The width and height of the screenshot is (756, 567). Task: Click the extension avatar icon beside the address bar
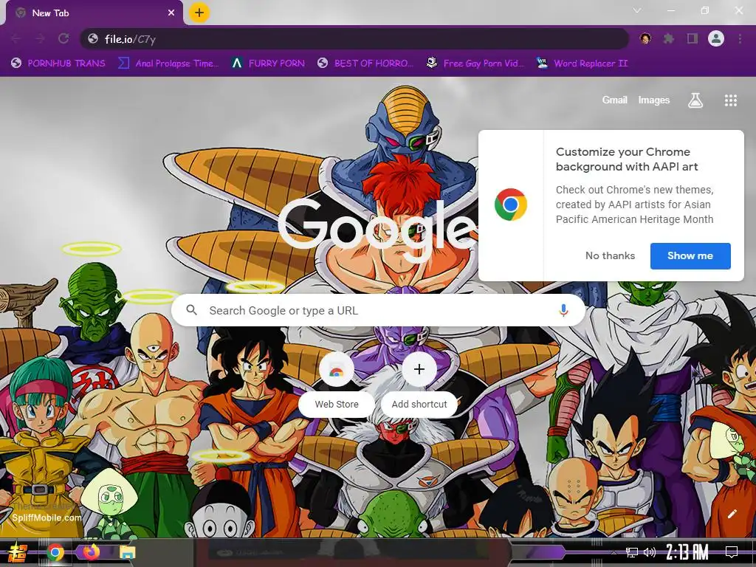click(645, 38)
